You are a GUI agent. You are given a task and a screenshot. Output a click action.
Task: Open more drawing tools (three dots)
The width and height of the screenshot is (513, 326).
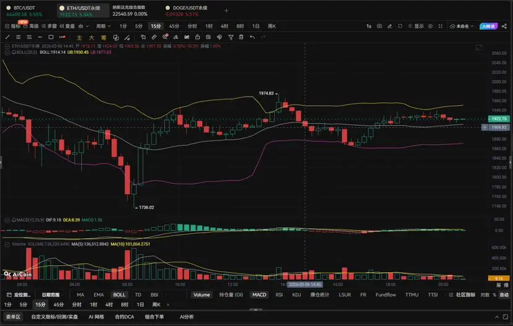tap(62, 37)
